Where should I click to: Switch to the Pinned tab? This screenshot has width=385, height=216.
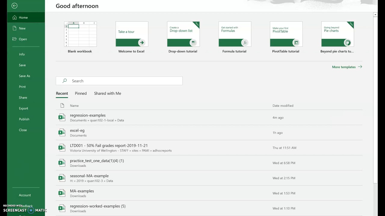click(81, 93)
